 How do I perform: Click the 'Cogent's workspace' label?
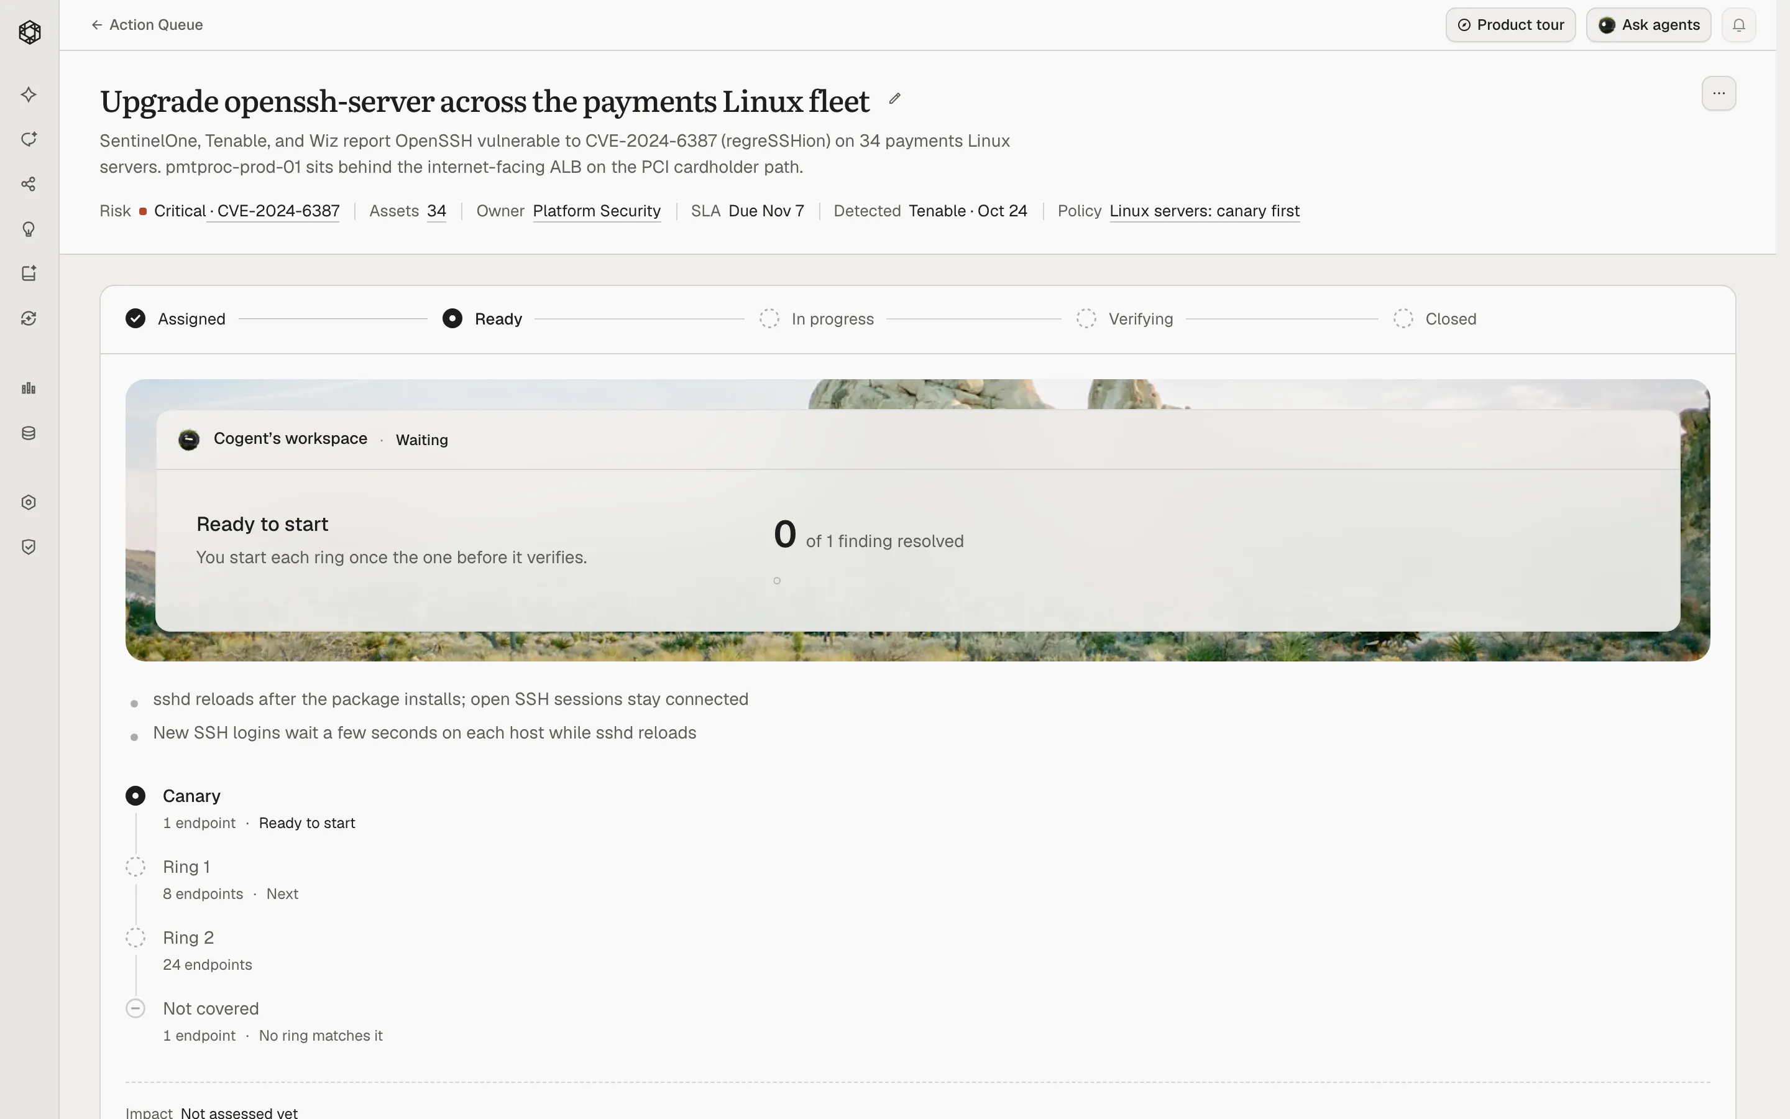point(291,438)
